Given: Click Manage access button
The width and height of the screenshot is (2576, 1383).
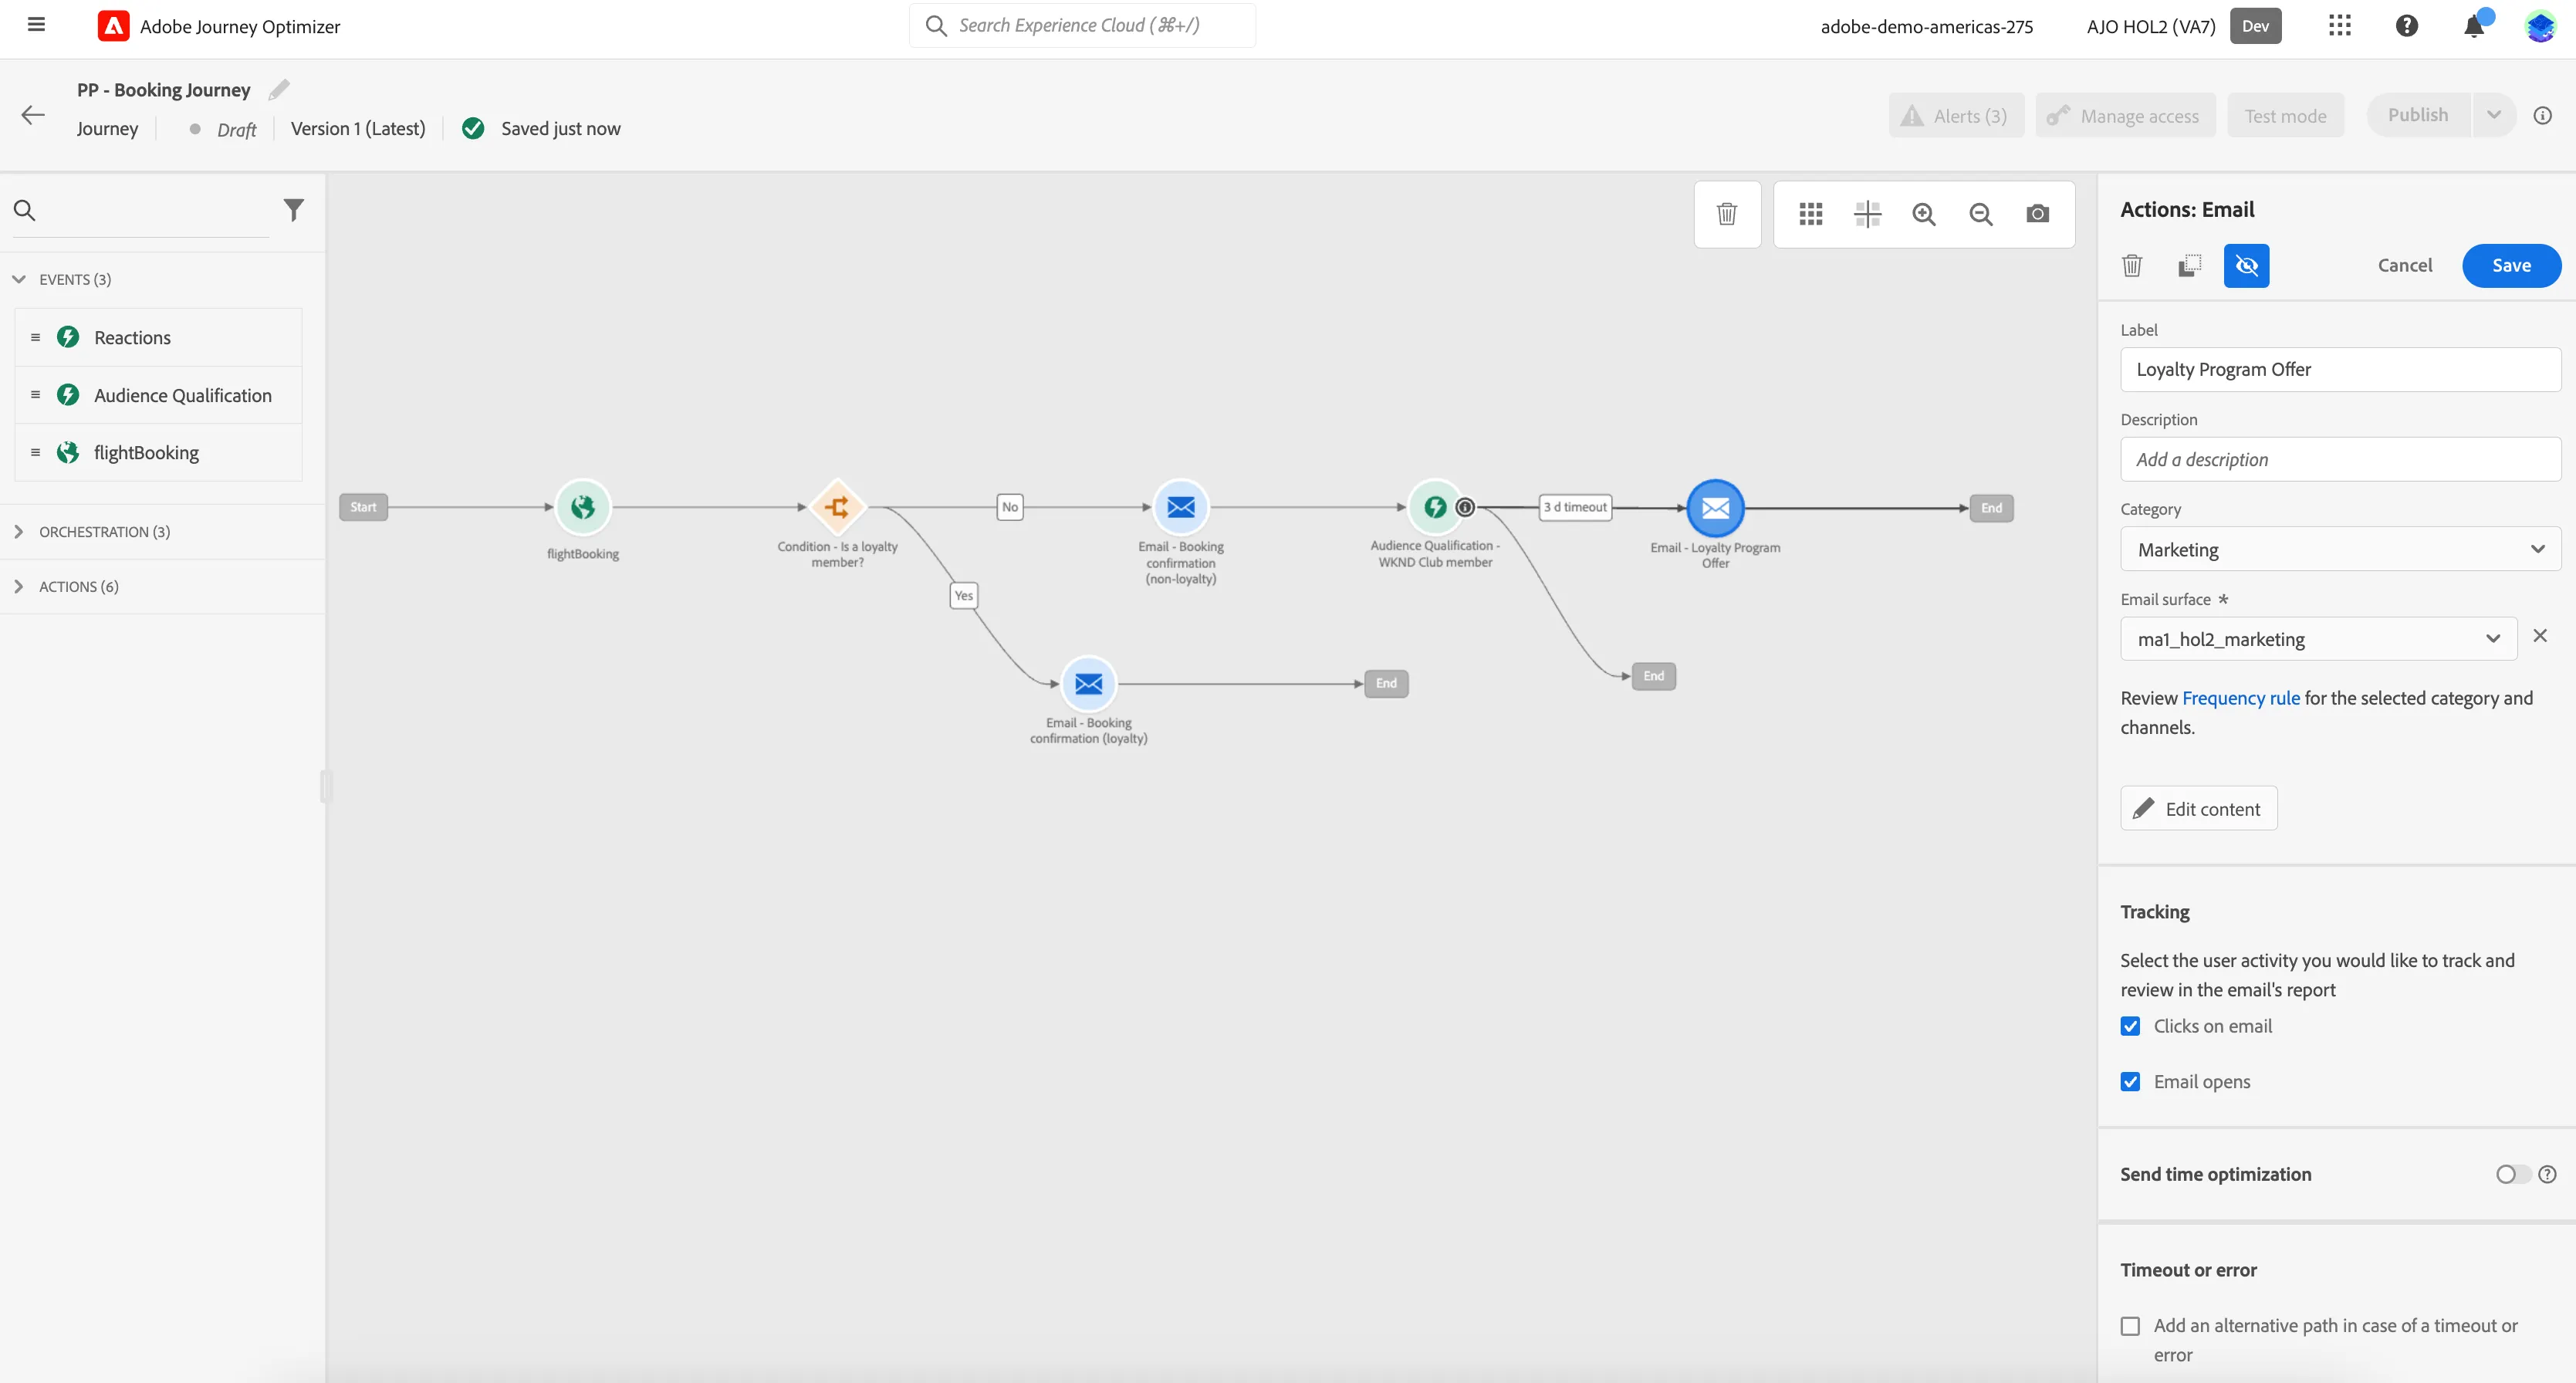Looking at the screenshot, I should (x=2125, y=116).
